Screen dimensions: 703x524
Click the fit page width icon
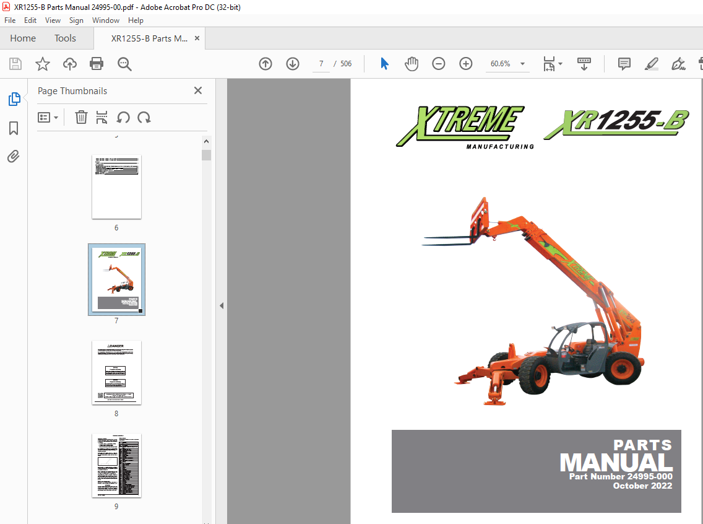(549, 64)
